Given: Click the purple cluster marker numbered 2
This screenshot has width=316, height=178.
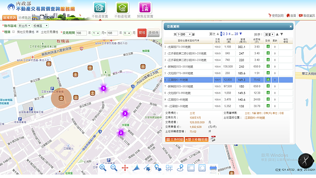Looking at the screenshot, I should pyautogui.click(x=121, y=133).
